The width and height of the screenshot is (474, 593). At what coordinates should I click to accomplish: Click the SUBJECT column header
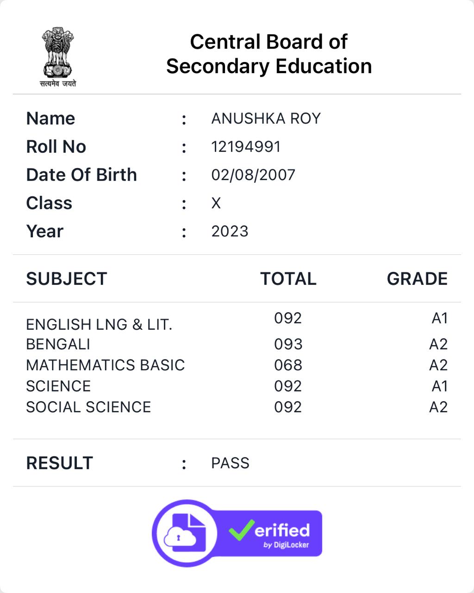tap(67, 279)
